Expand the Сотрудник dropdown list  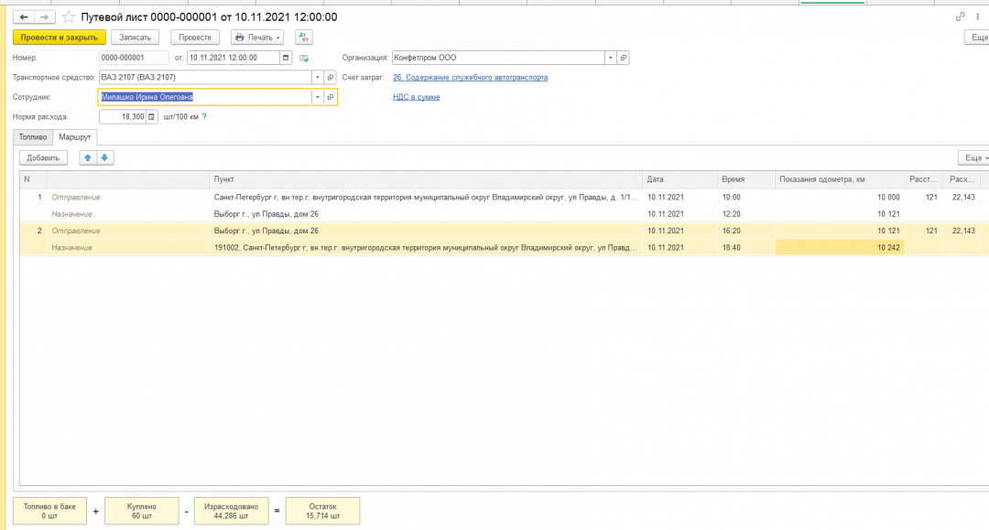(x=317, y=97)
